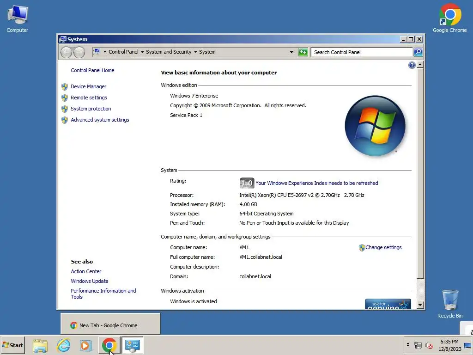Click the search magnifier button
The width and height of the screenshot is (473, 355).
coord(418,52)
